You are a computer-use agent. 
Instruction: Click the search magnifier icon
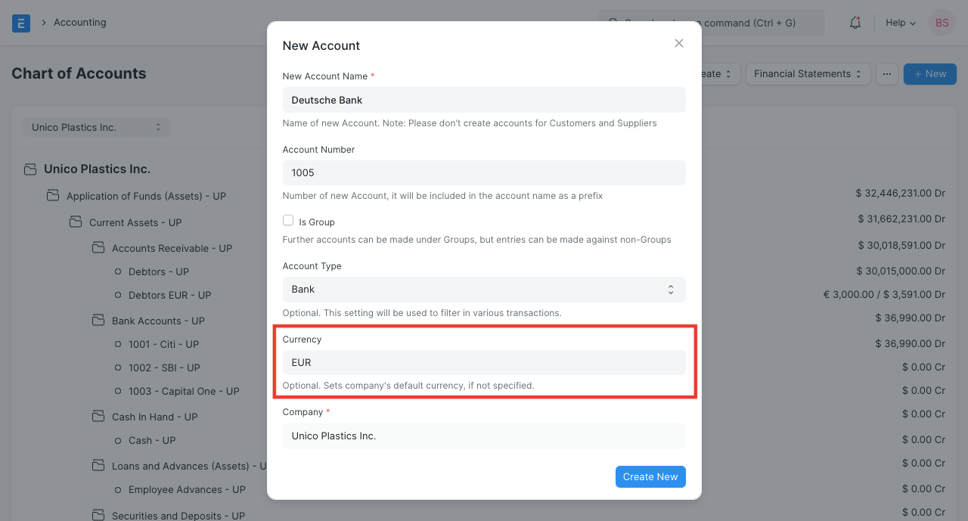613,23
